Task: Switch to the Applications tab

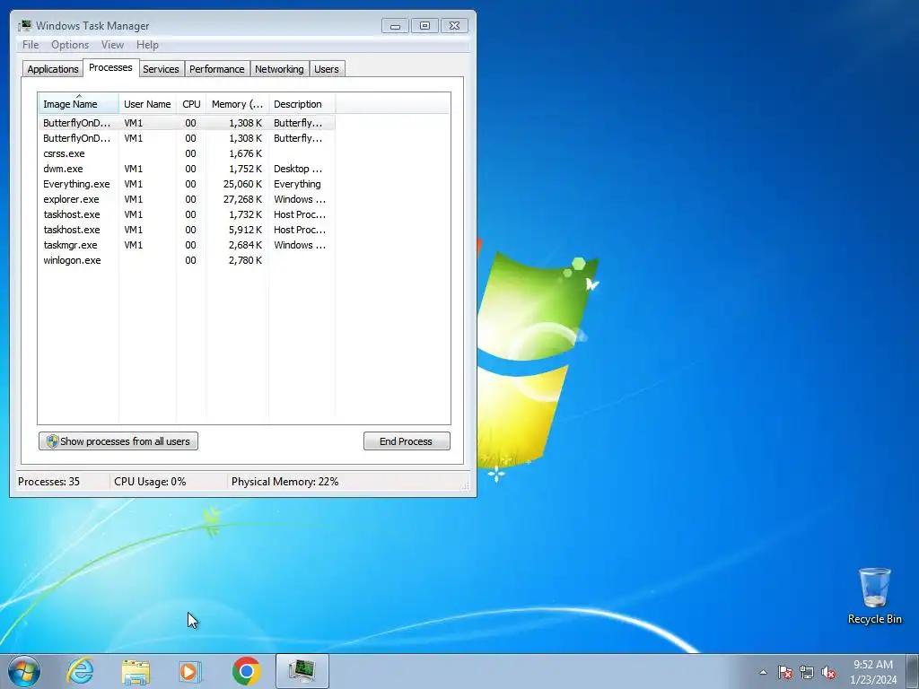Action: point(53,68)
